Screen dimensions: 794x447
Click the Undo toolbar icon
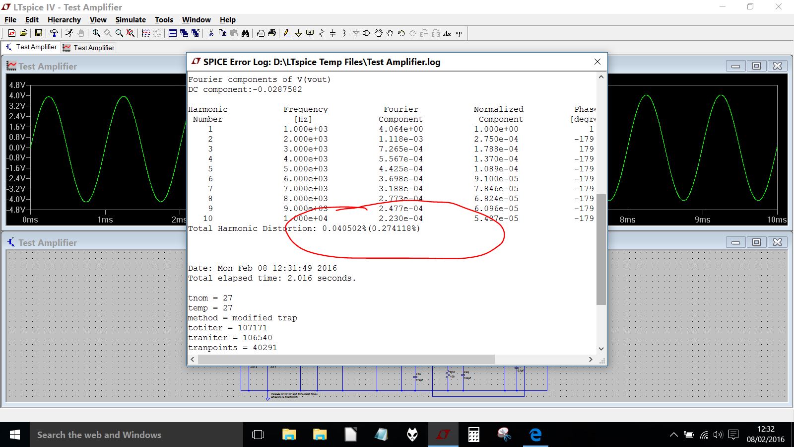(401, 33)
